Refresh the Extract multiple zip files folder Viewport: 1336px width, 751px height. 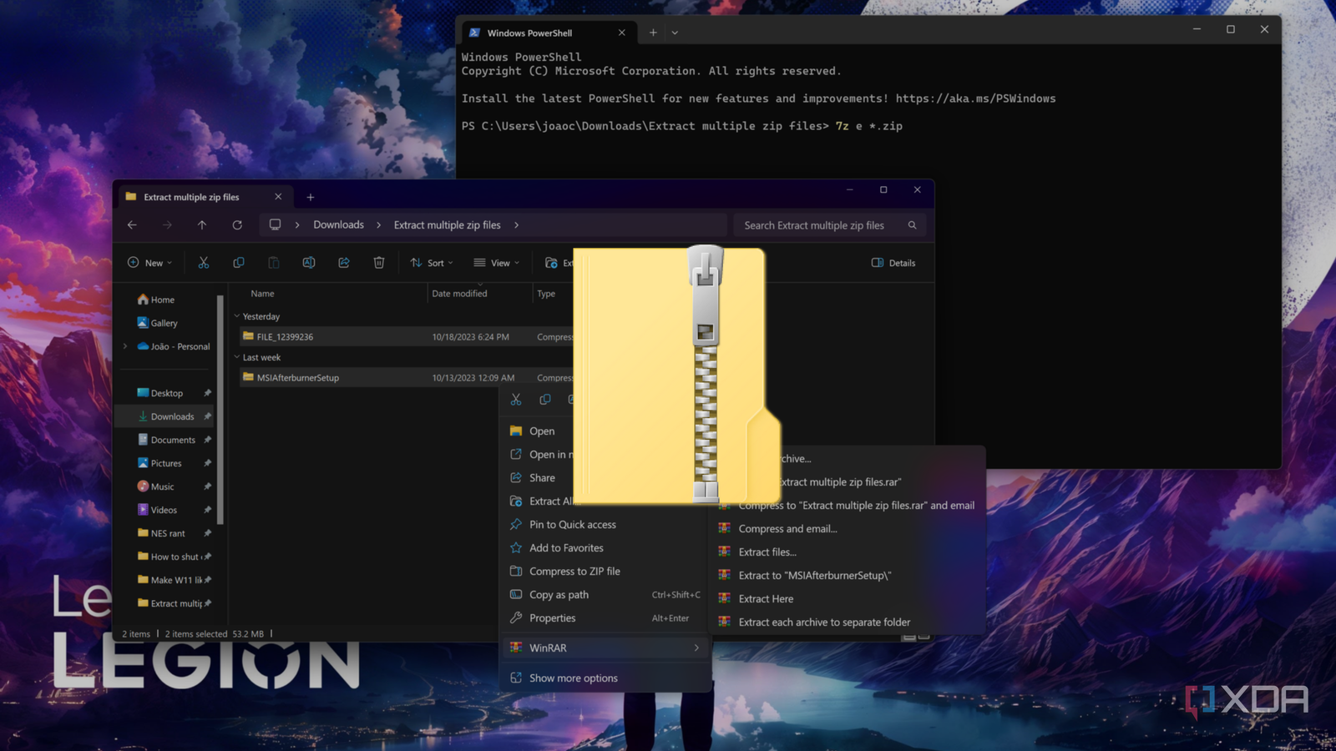coord(237,224)
